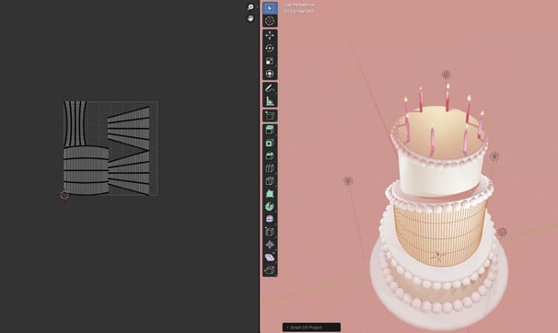The height and width of the screenshot is (333, 558).
Task: Activate the Scale tool
Action: pyautogui.click(x=270, y=61)
